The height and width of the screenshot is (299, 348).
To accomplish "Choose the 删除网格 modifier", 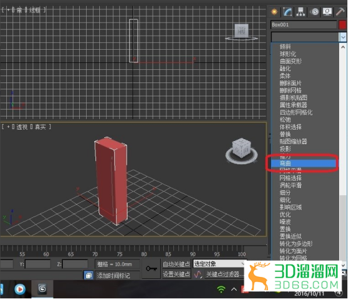I will 290,91.
